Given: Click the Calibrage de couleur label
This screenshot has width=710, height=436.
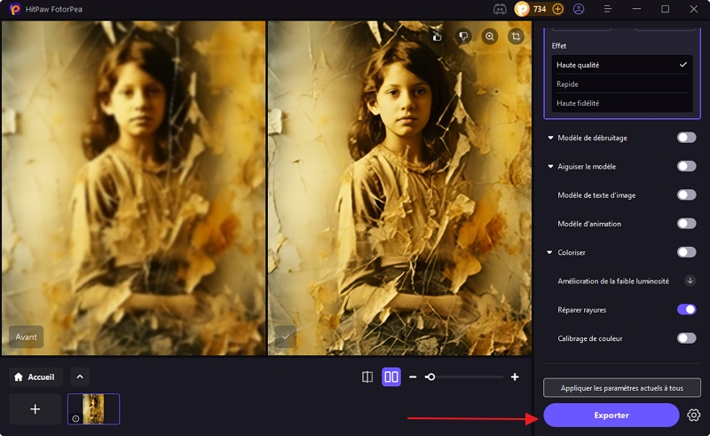Looking at the screenshot, I should [x=590, y=338].
